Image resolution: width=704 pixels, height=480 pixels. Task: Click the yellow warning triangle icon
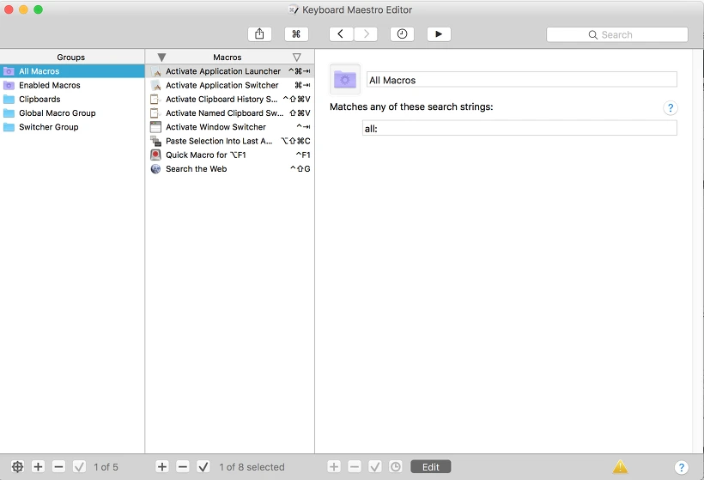click(620, 467)
